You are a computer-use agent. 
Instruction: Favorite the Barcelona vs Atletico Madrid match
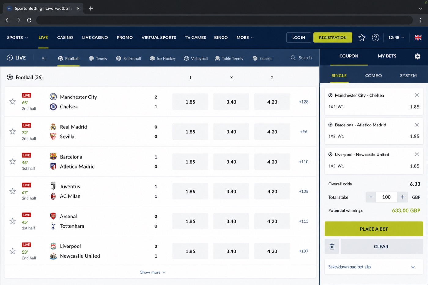point(13,161)
